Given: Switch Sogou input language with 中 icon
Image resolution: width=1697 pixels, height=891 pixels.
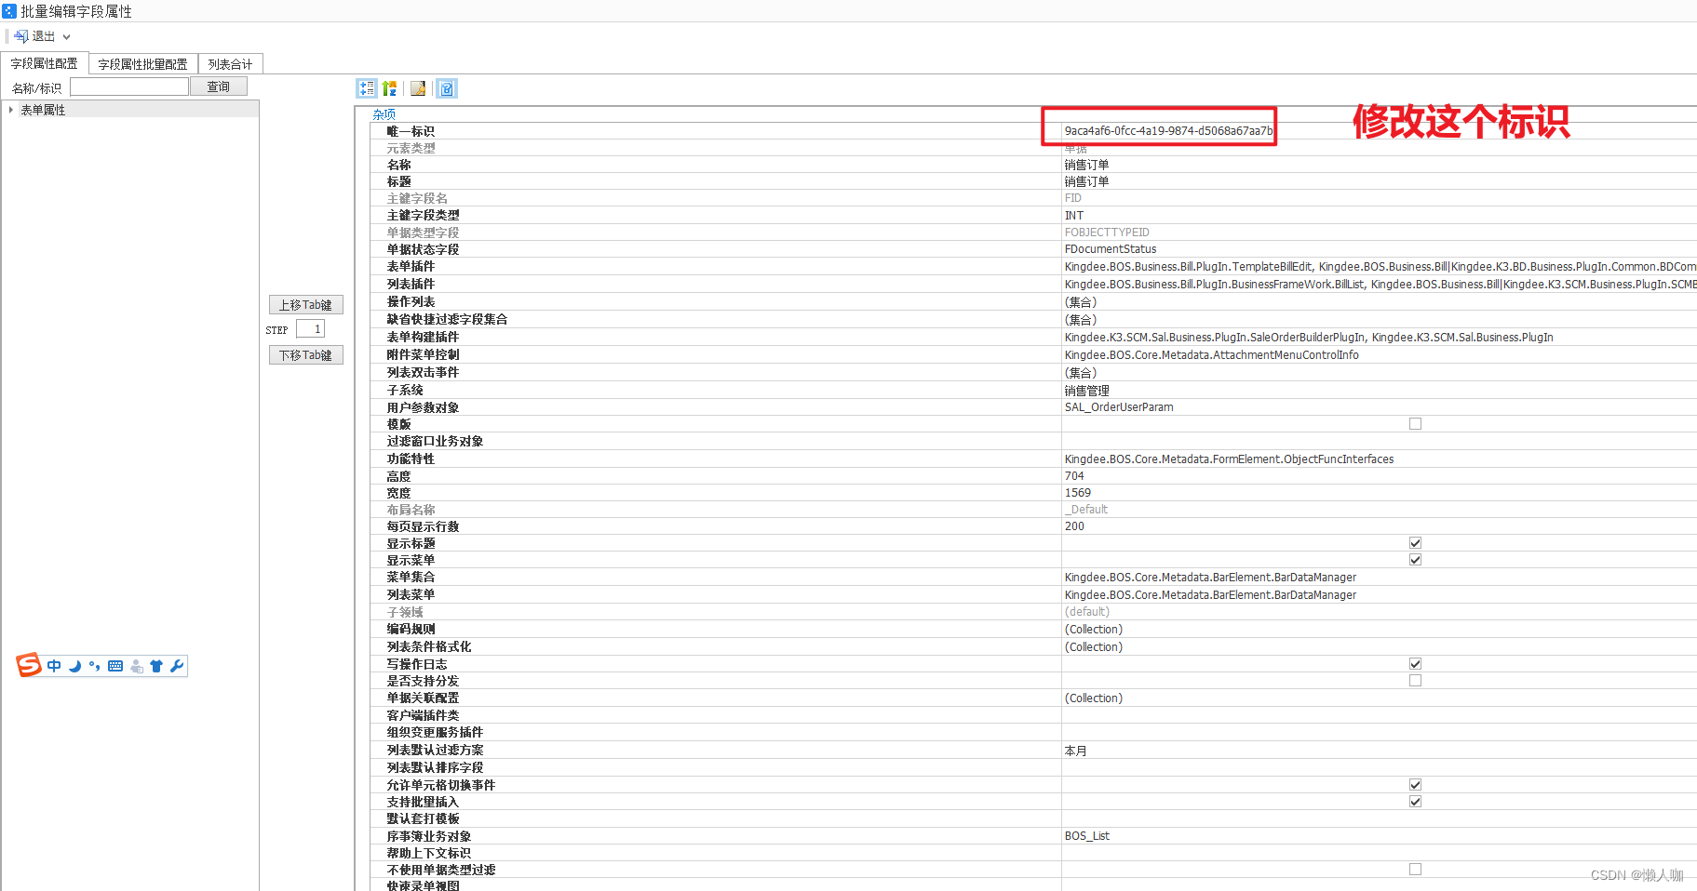Looking at the screenshot, I should tap(54, 666).
